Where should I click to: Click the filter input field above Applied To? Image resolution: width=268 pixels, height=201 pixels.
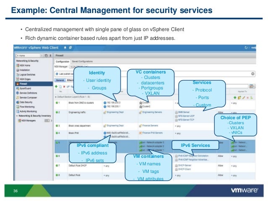tap(237, 86)
